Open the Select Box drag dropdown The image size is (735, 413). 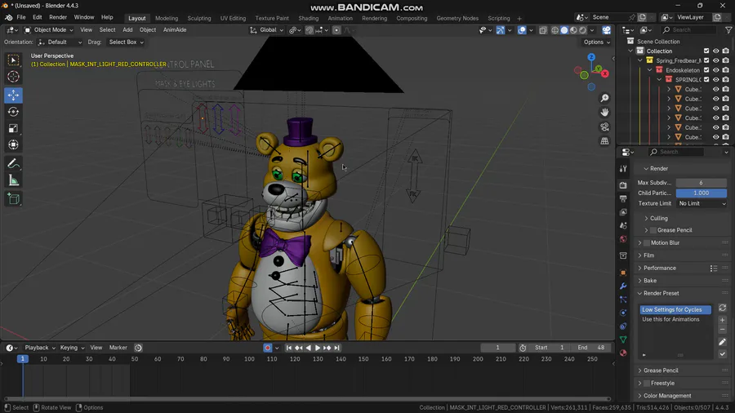coord(126,42)
